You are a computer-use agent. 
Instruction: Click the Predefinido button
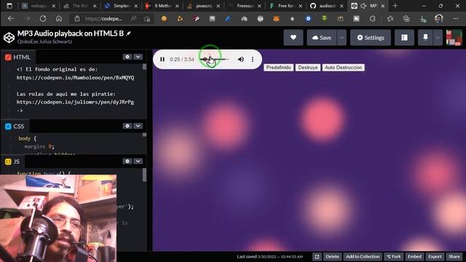(x=278, y=68)
